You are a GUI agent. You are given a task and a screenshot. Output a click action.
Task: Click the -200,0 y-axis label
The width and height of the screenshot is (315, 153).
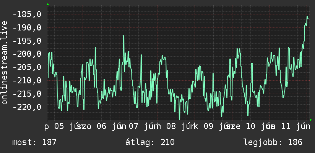pyautogui.click(x=27, y=54)
